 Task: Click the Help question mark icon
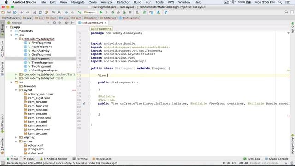click(166, 12)
